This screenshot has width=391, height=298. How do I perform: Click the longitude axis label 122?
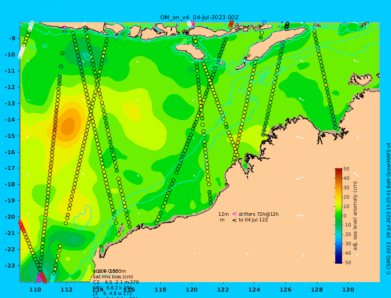point(223,289)
